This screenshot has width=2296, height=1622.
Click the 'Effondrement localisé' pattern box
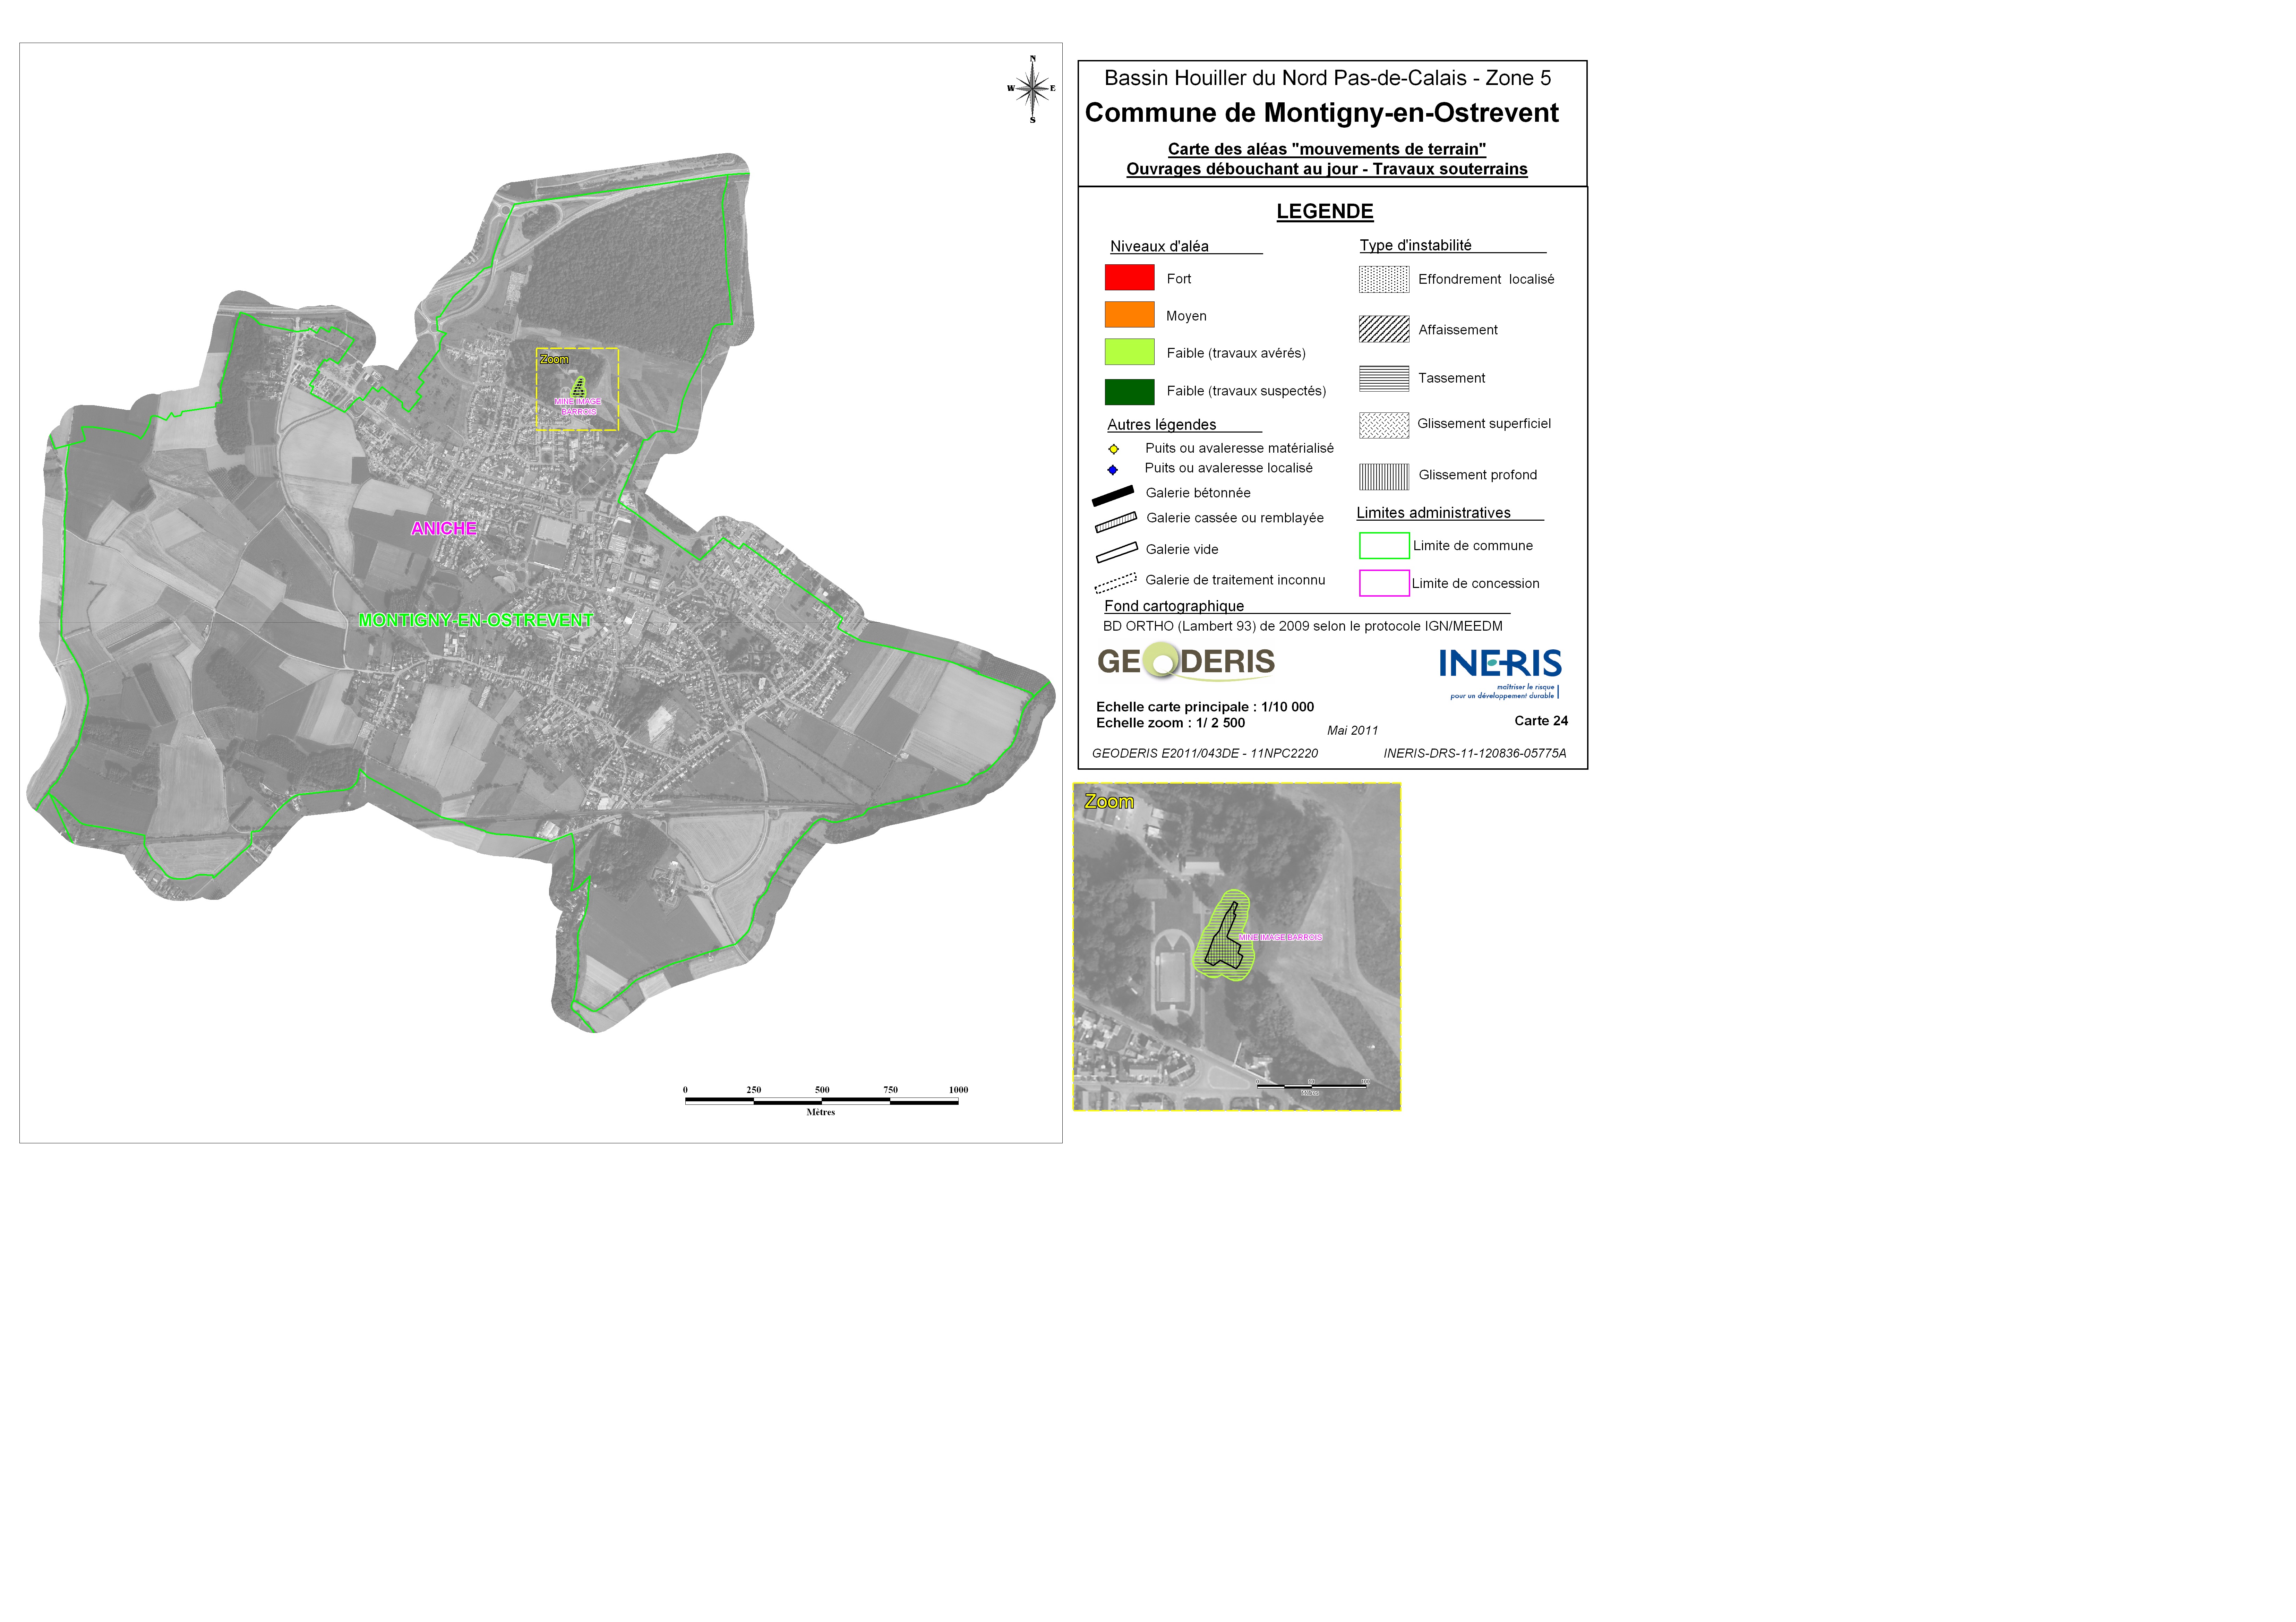click(1384, 279)
